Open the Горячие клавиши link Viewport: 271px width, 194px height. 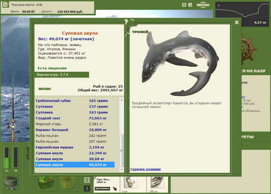coord(146,169)
